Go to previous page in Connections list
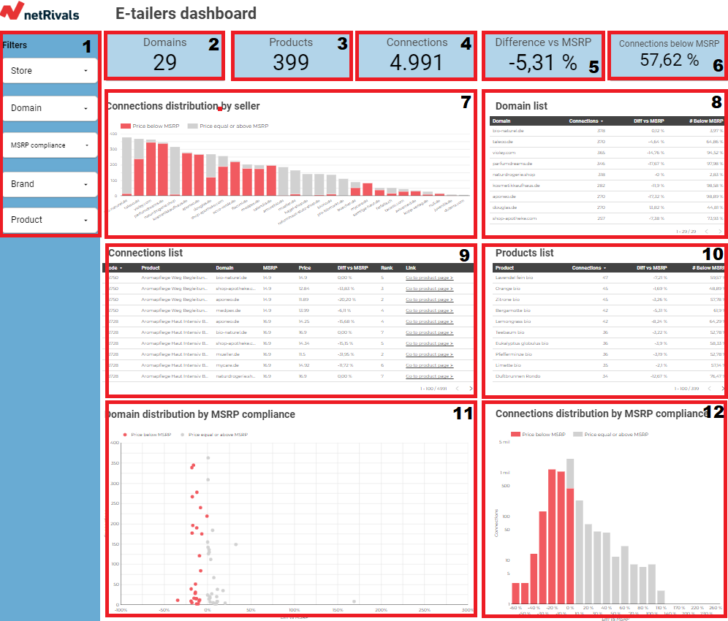 [457, 389]
